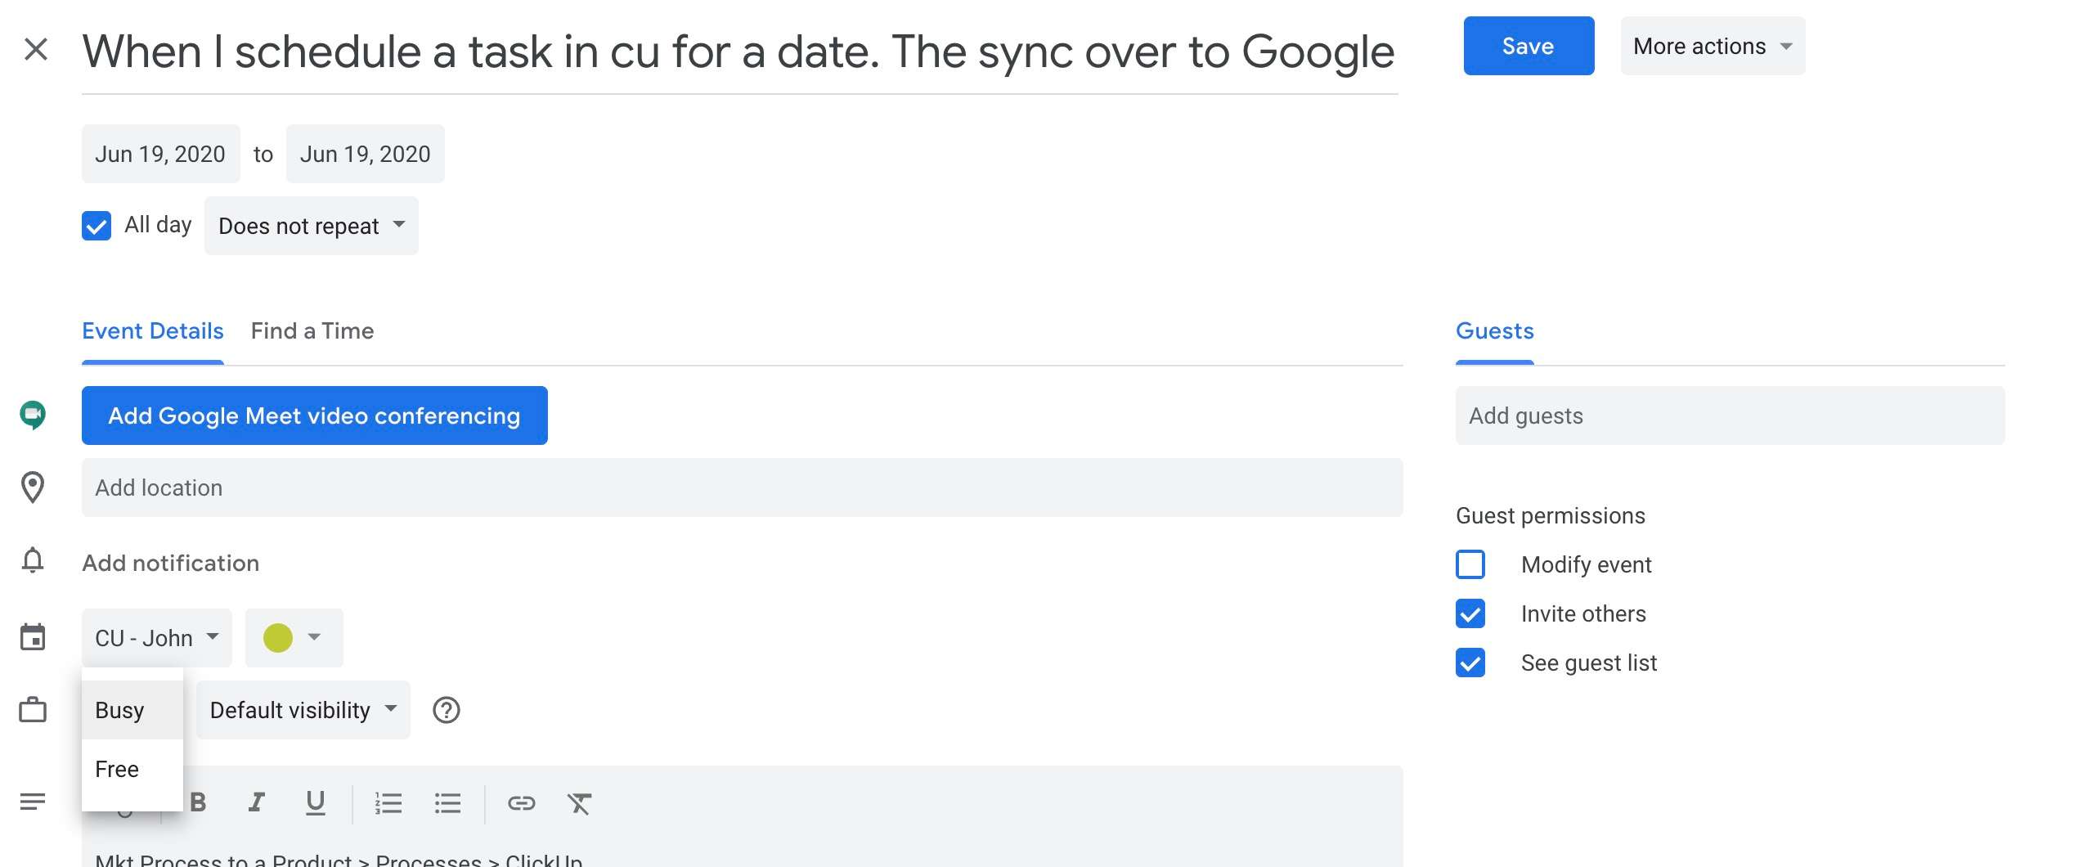Toggle italic text formatting
Viewport: 2074px width, 867px height.
pos(257,802)
